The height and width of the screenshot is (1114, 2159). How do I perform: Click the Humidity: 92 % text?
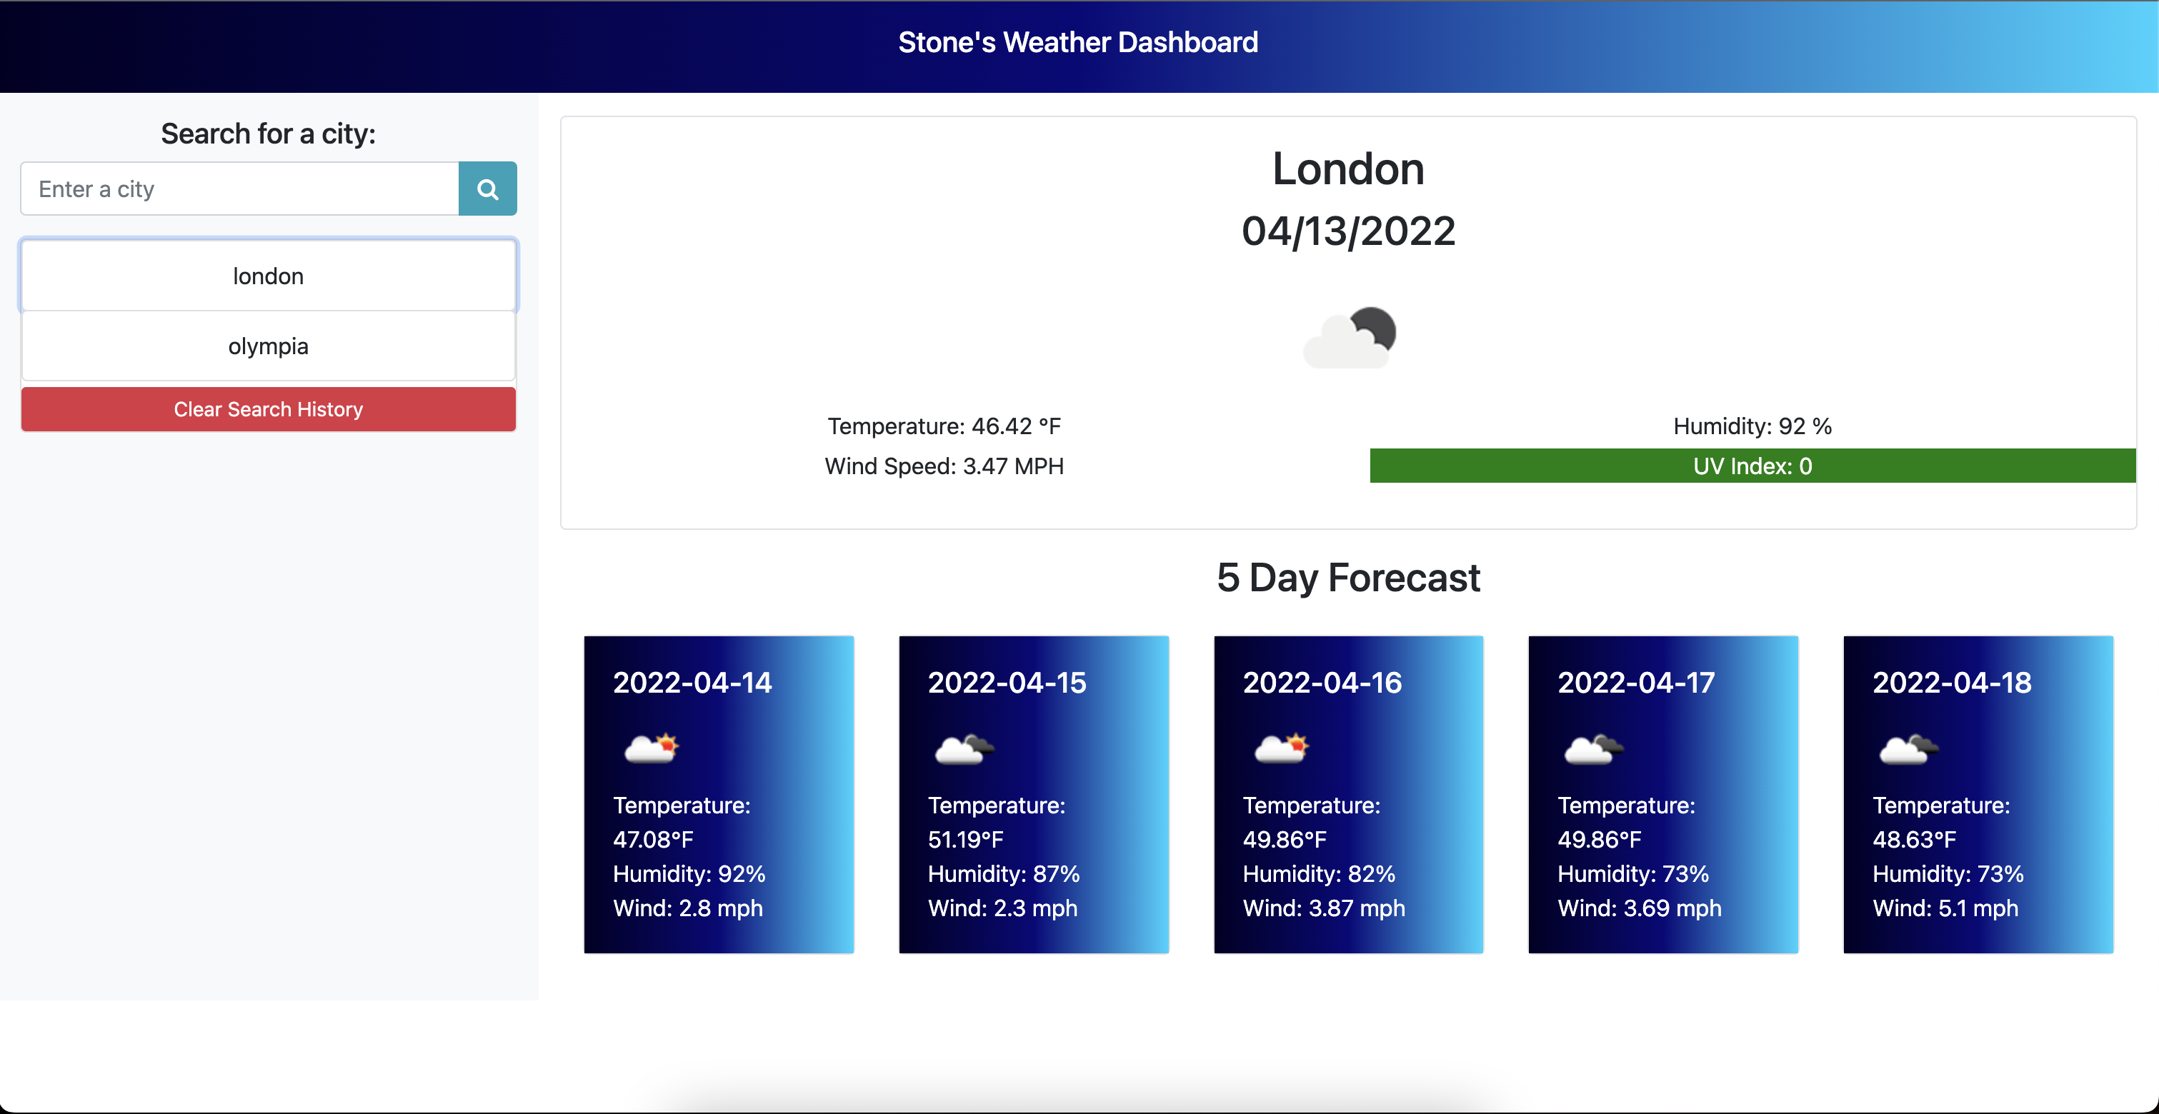(1752, 426)
